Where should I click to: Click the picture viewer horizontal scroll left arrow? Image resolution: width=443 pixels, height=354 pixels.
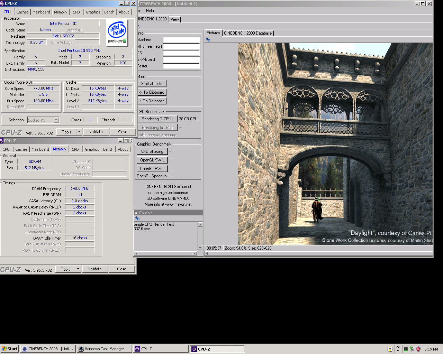coord(207,253)
